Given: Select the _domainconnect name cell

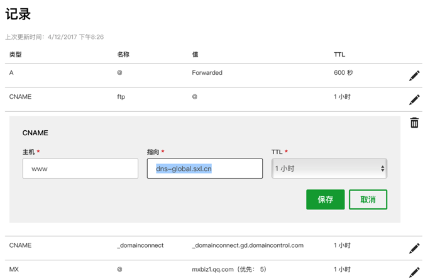Looking at the screenshot, I should point(140,245).
